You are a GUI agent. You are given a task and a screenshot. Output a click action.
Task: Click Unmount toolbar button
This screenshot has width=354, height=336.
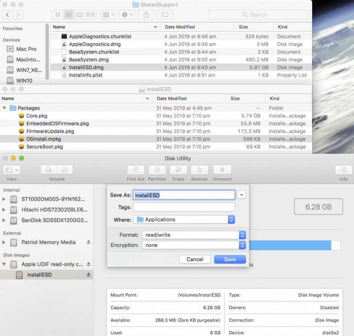222,170
